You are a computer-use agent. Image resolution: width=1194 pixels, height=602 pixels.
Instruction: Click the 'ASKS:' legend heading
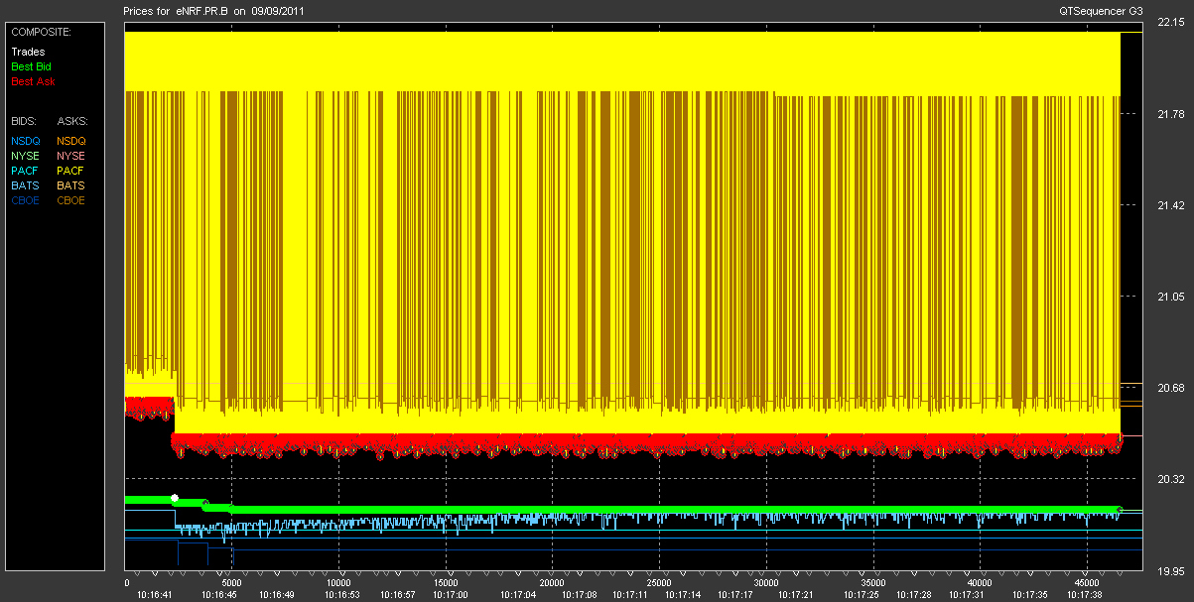pos(71,120)
